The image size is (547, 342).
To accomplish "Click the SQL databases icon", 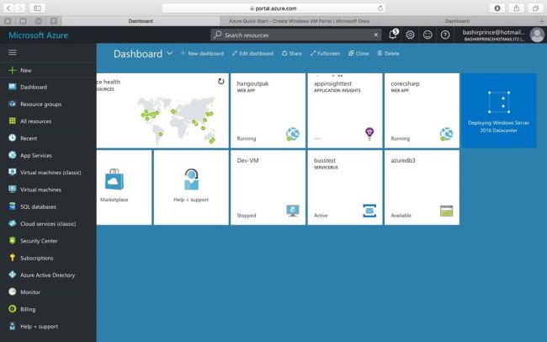I will pyautogui.click(x=13, y=206).
